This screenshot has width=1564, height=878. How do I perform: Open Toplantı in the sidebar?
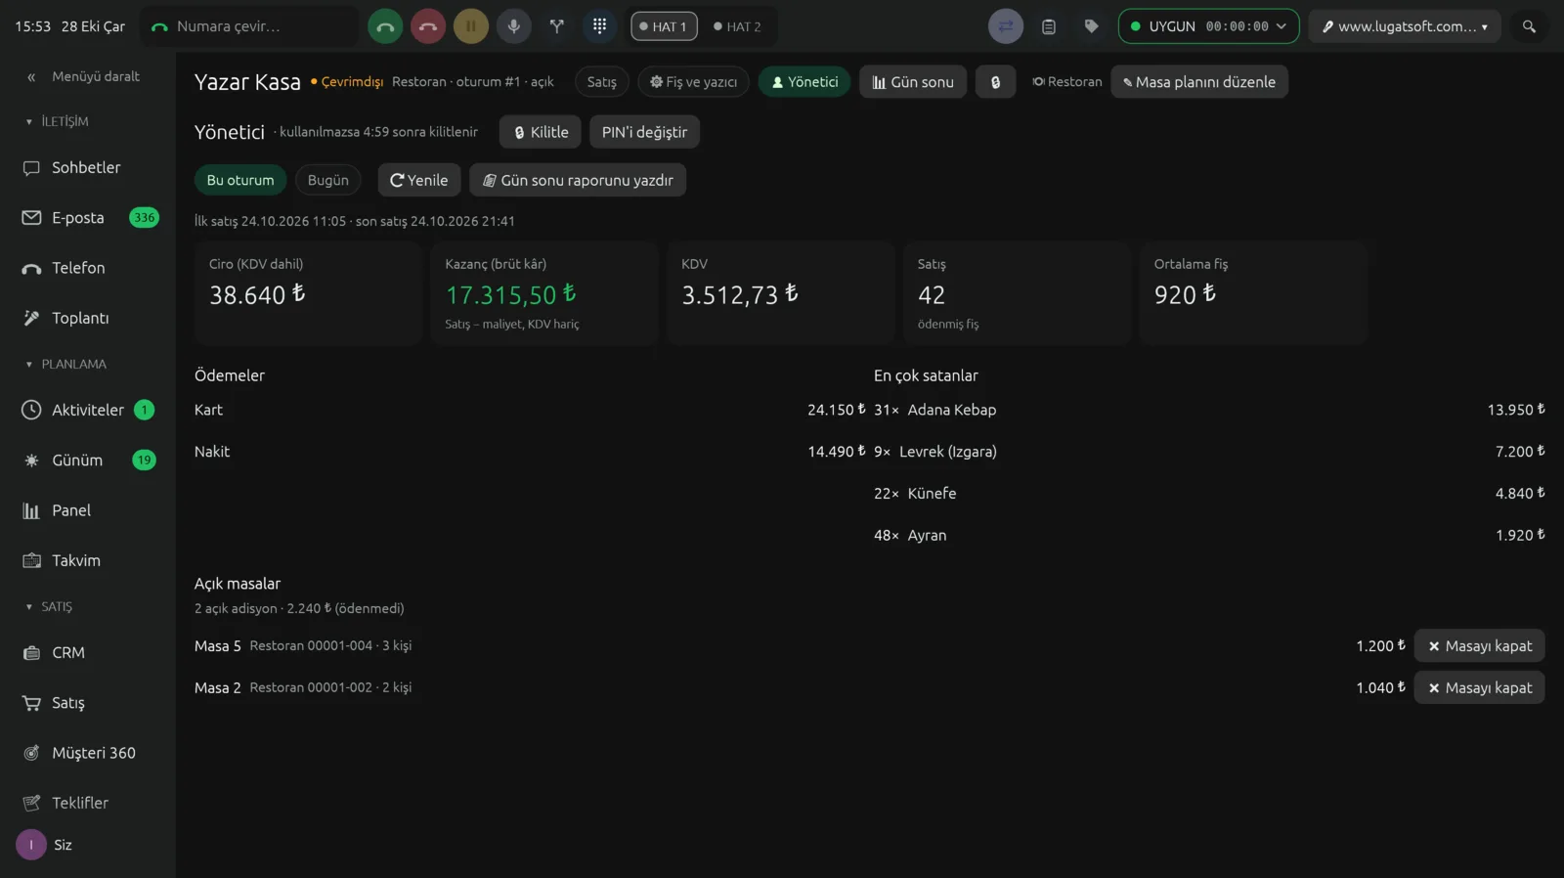[88, 318]
